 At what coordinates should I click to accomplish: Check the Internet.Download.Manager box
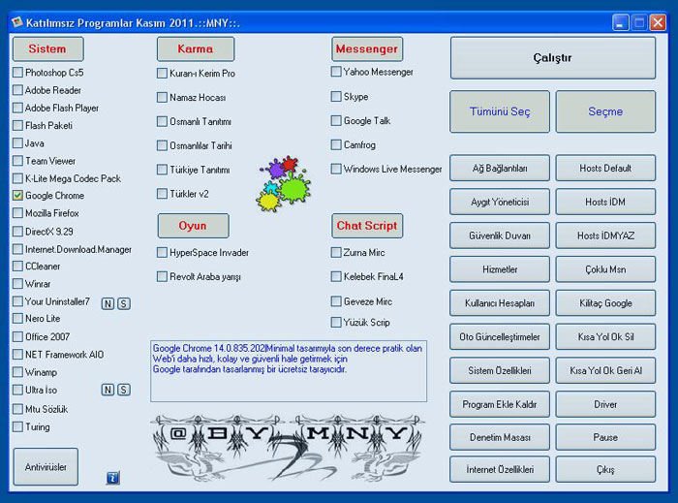click(x=17, y=249)
